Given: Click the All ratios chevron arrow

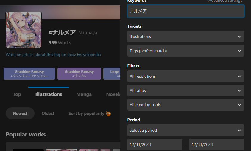Looking at the screenshot, I should 239,90.
